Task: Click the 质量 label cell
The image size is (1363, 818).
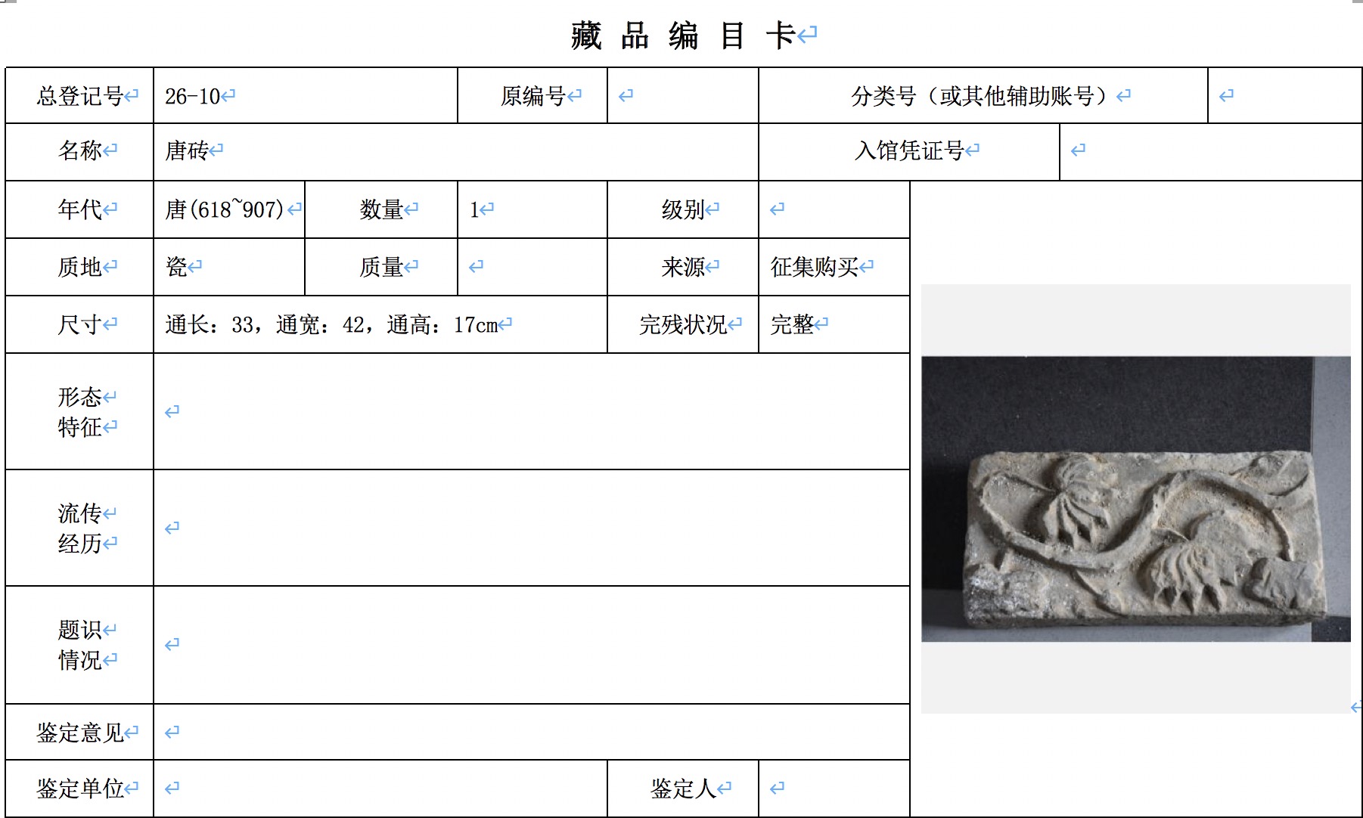Action: click(x=381, y=267)
